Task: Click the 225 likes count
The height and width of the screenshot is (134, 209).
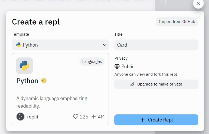Action: pos(84,117)
